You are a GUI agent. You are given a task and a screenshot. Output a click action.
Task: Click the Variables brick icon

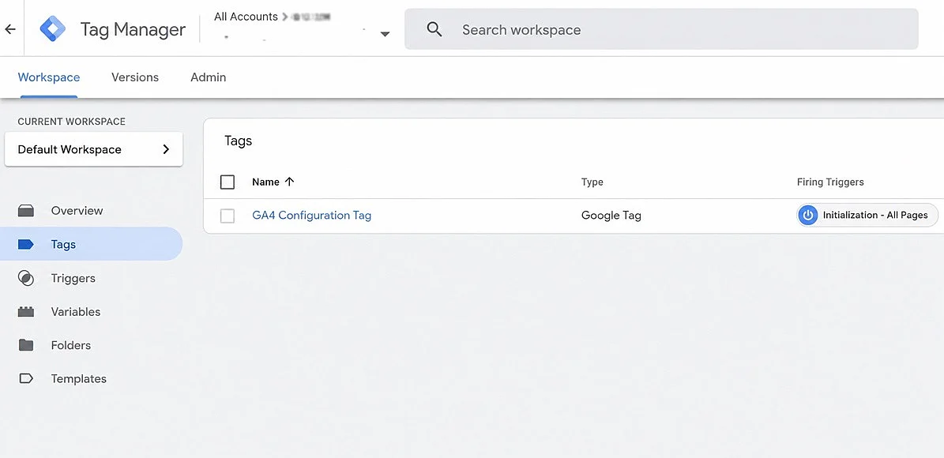click(x=26, y=312)
